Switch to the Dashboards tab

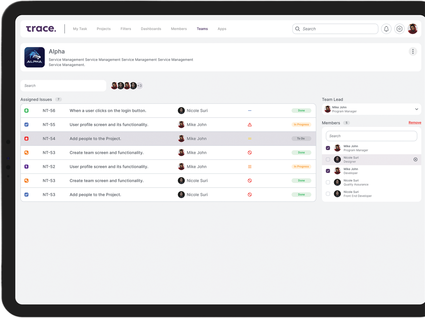tap(151, 29)
